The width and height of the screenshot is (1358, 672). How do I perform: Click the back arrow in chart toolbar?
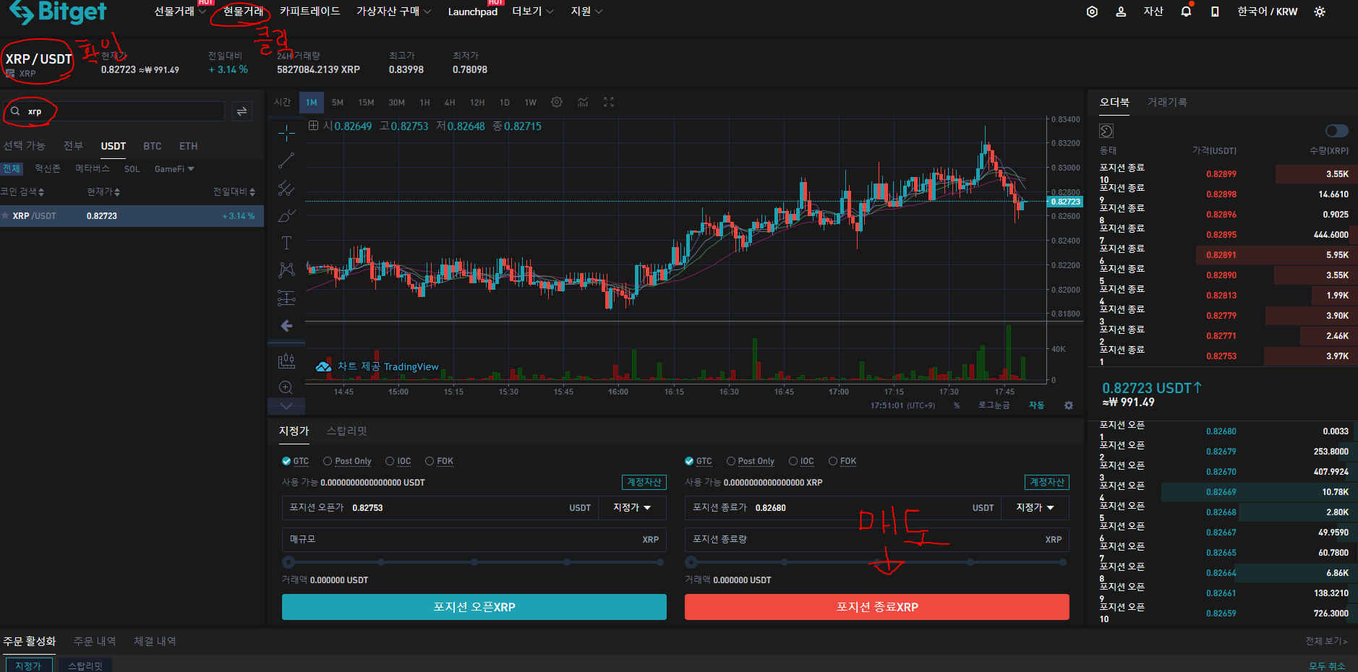click(286, 326)
